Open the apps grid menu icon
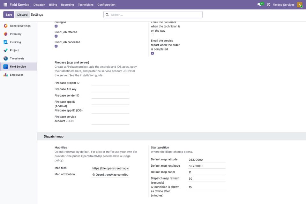Image resolution: width=306 pixels, height=204 pixels. [5, 4]
